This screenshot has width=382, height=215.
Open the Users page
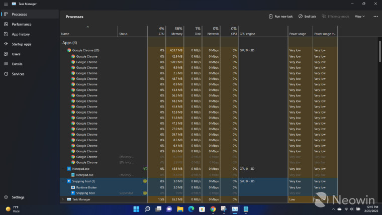click(30, 54)
